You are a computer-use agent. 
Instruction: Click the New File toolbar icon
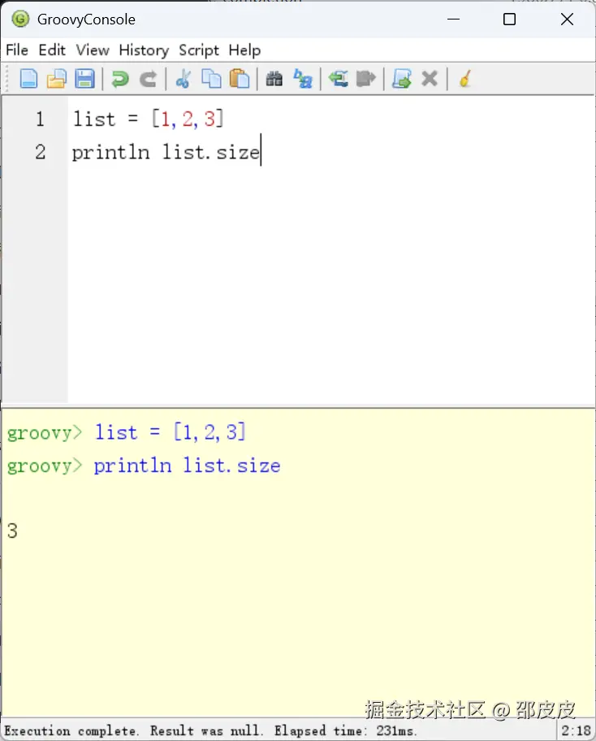tap(28, 79)
